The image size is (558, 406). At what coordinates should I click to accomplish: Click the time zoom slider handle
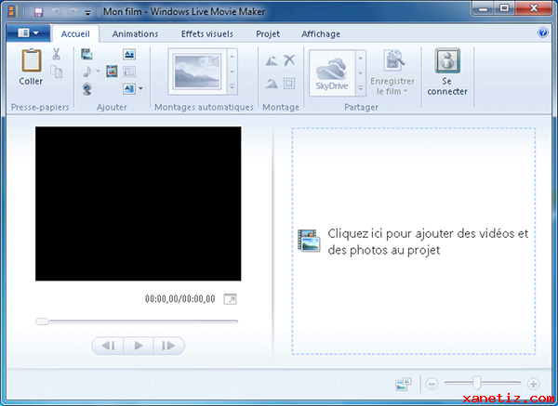[x=477, y=384]
